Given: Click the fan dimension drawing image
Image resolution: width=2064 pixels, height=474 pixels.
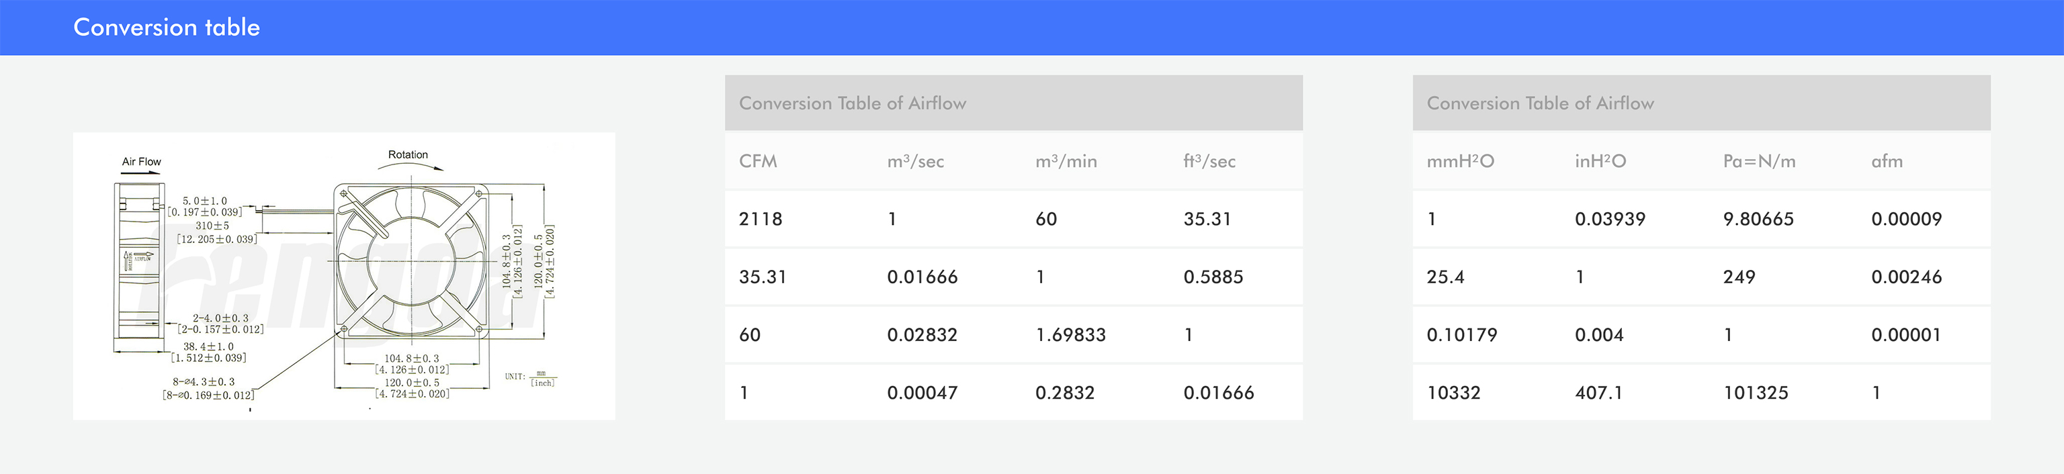Looking at the screenshot, I should click(x=344, y=276).
